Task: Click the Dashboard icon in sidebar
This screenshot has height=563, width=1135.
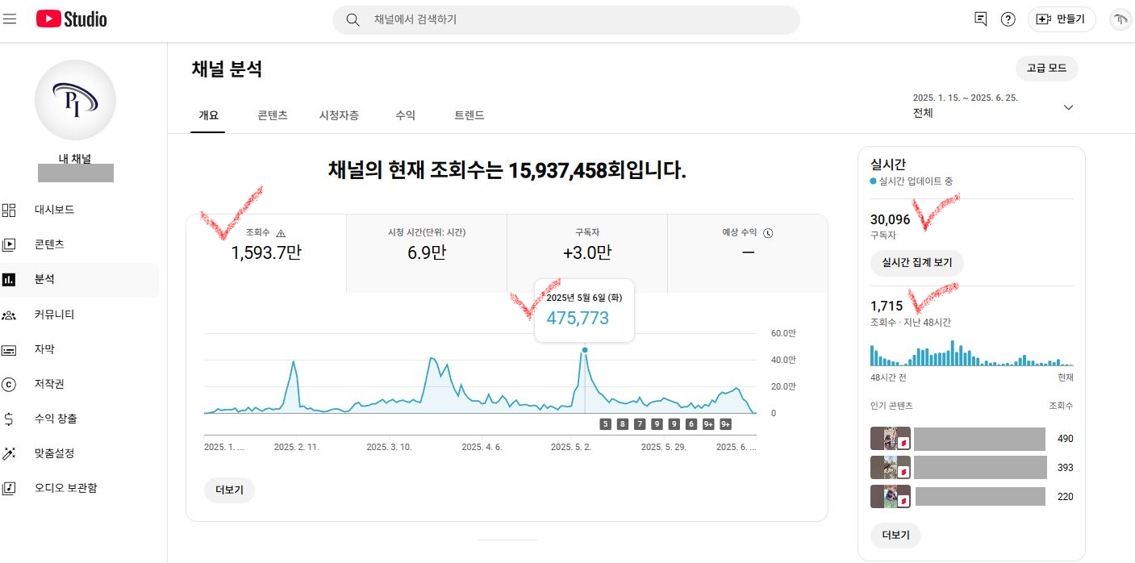Action: pyautogui.click(x=10, y=210)
